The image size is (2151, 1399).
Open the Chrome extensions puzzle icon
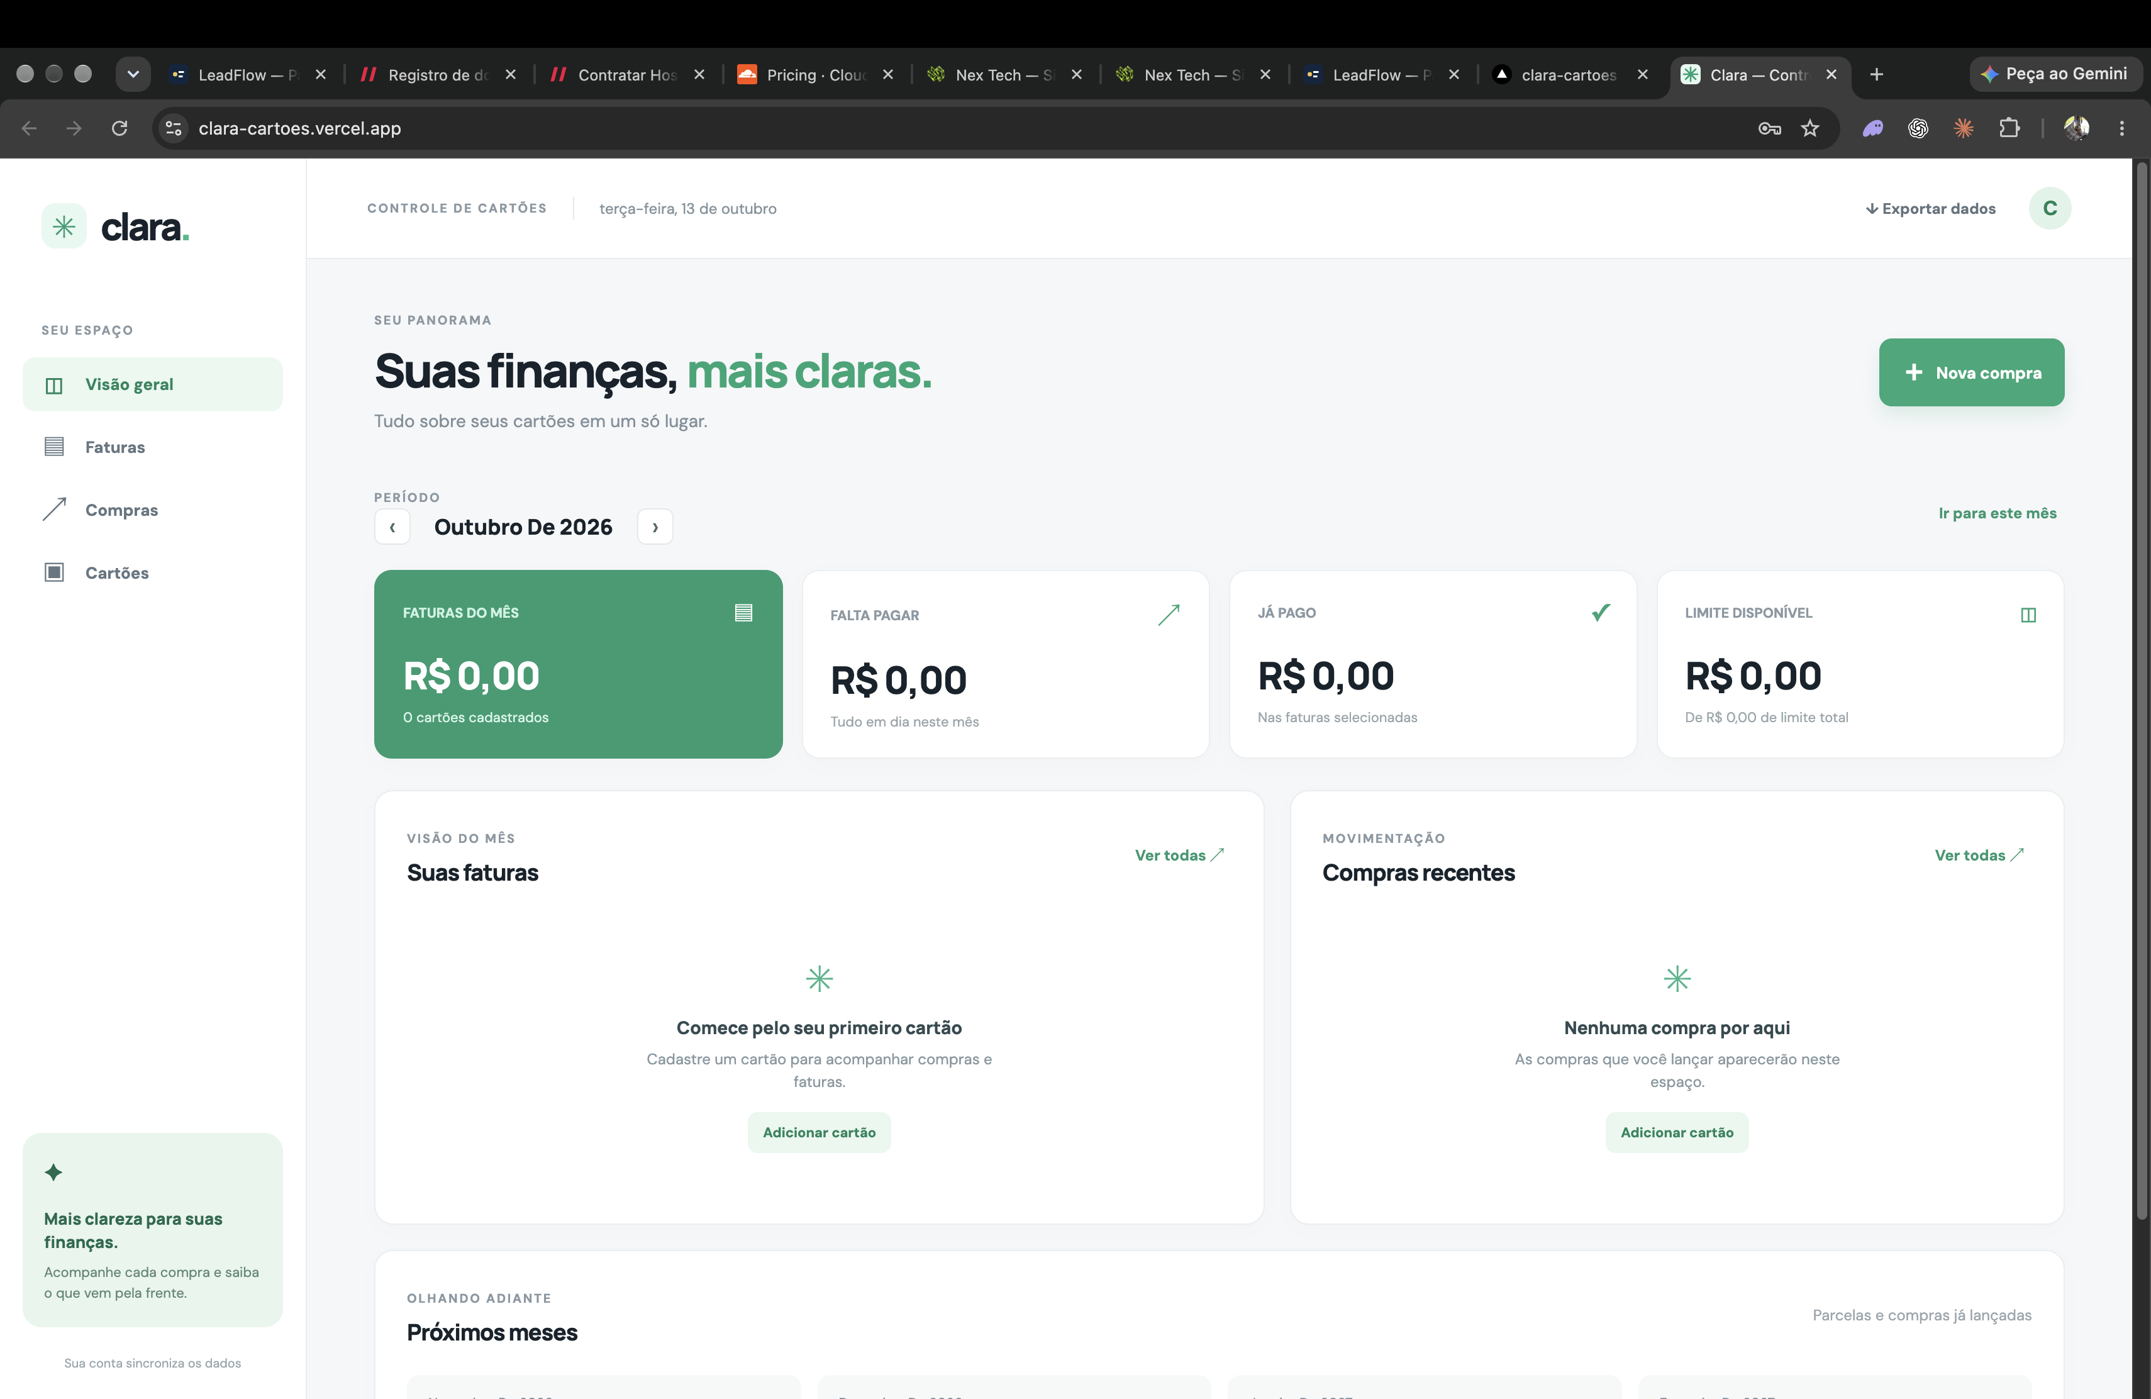2008,128
